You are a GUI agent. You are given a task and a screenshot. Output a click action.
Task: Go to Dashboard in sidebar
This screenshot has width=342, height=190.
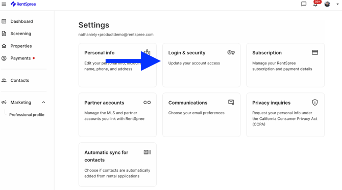coord(21,21)
